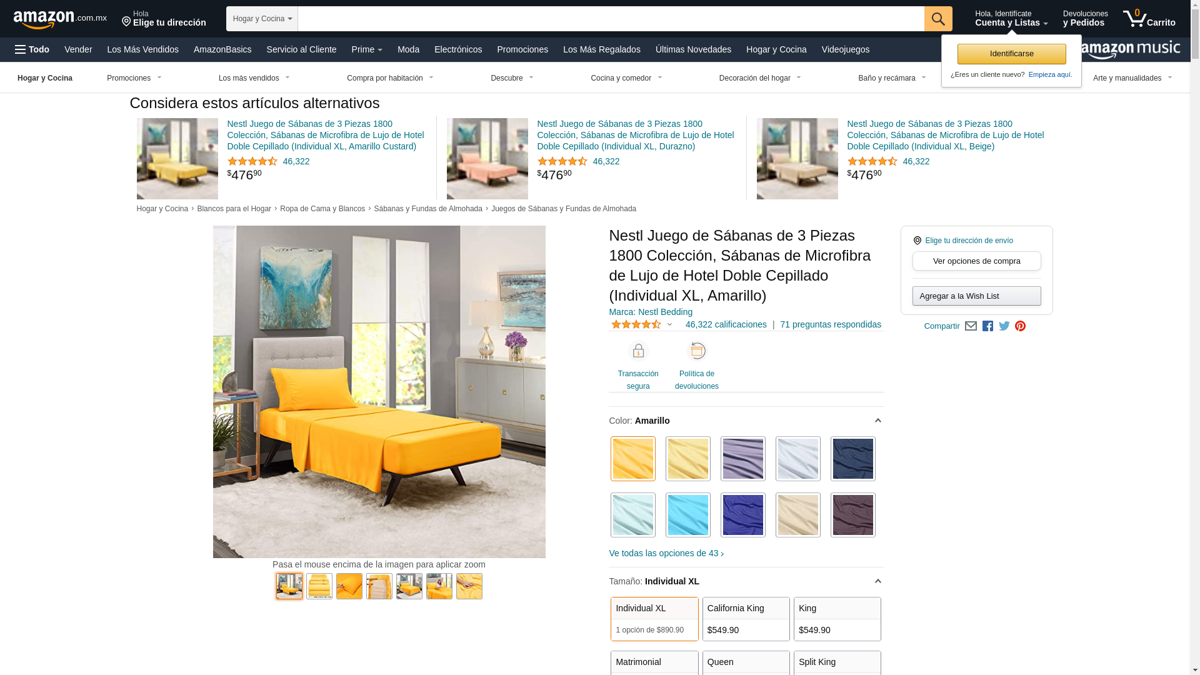The width and height of the screenshot is (1200, 675).
Task: Open AmazonBasics in the navigation bar
Action: click(x=222, y=49)
